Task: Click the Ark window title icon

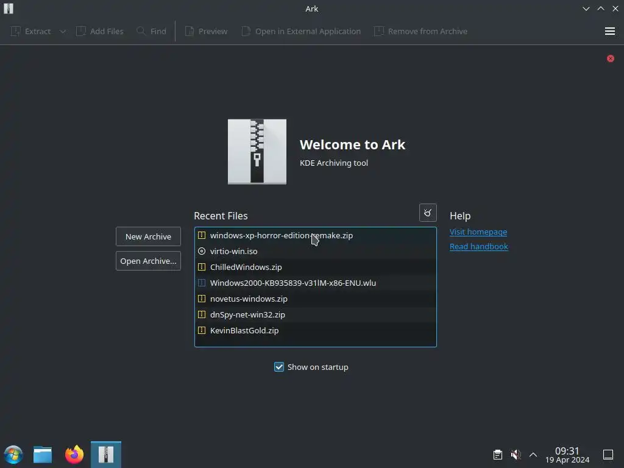Action: coord(9,9)
